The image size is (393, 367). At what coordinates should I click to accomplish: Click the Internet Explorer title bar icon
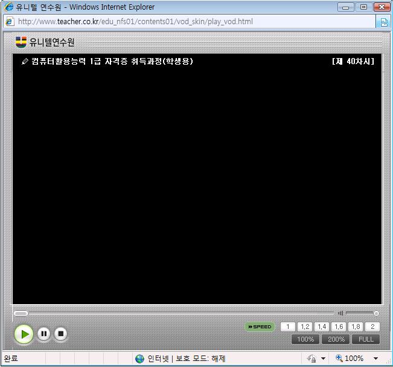[9, 7]
